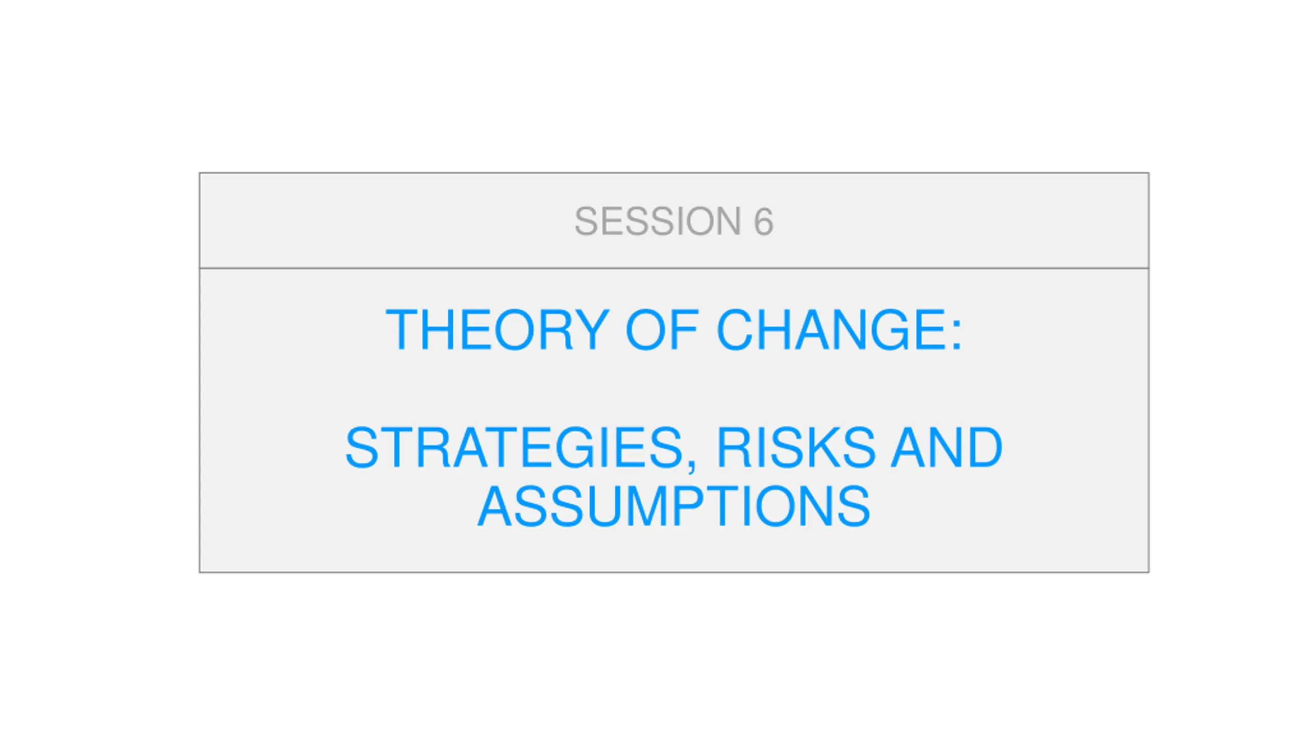Click the divider line below SESSION 6

(x=674, y=268)
